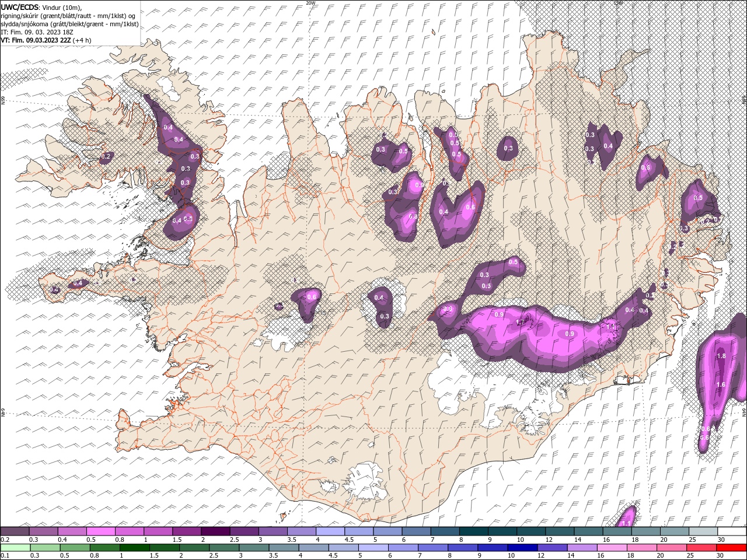Click the offshore '1.6' precipitation value

pyautogui.click(x=721, y=384)
